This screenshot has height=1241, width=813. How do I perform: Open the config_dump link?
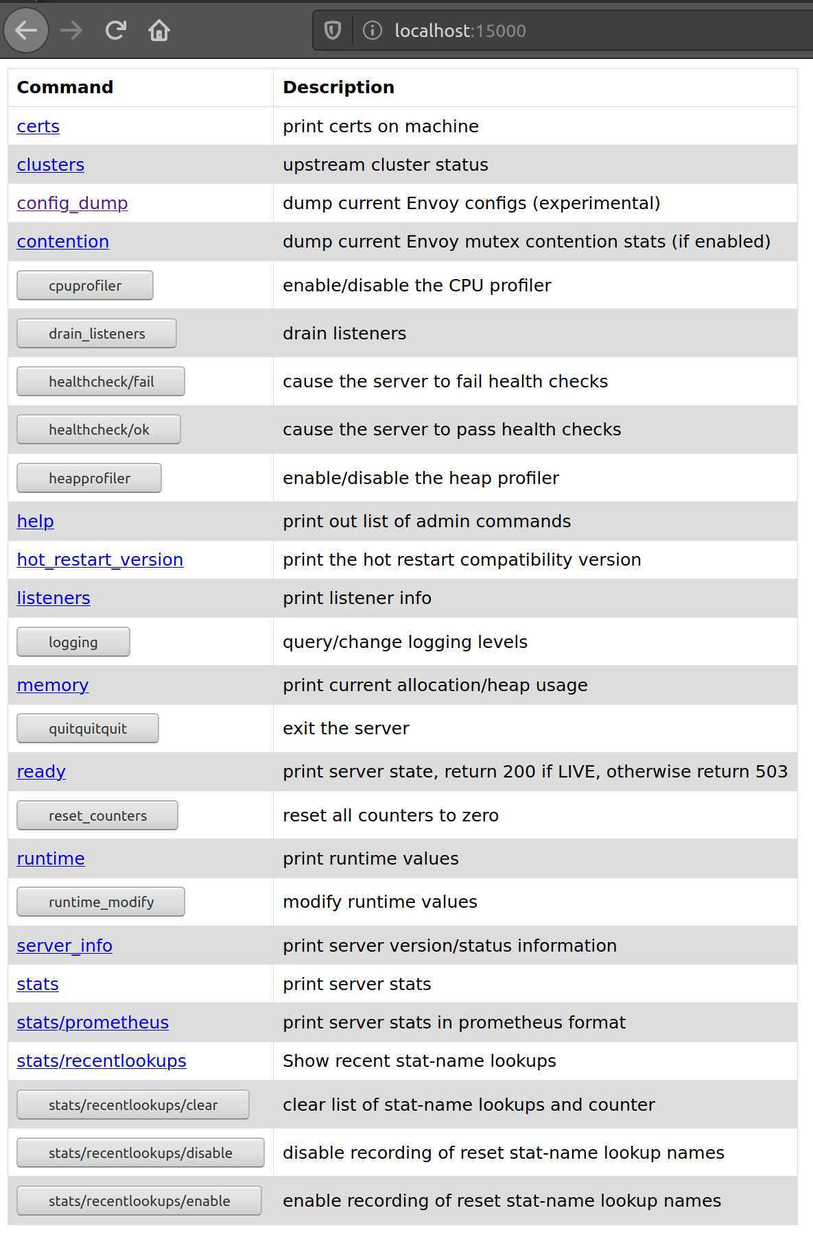[x=72, y=203]
